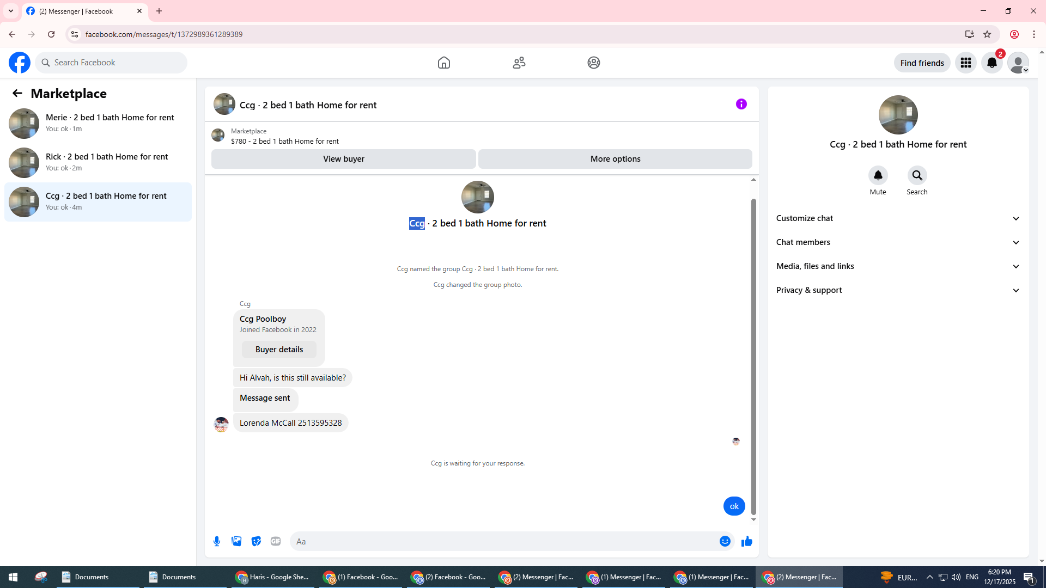
Task: Click the chat vertical scrollbar
Action: [x=753, y=354]
